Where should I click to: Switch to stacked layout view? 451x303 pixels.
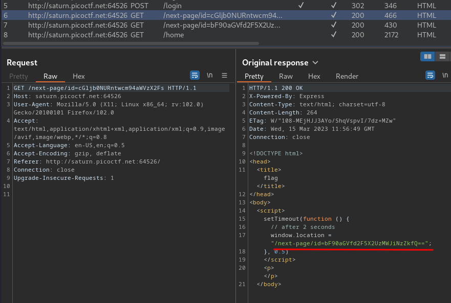442,57
